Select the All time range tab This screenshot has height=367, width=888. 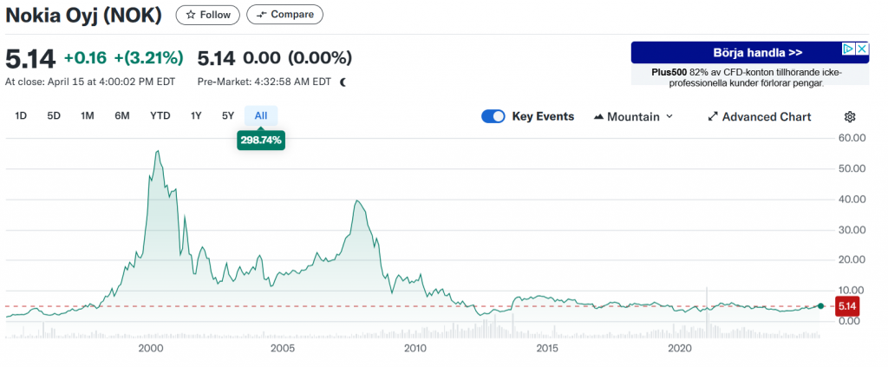pos(261,115)
